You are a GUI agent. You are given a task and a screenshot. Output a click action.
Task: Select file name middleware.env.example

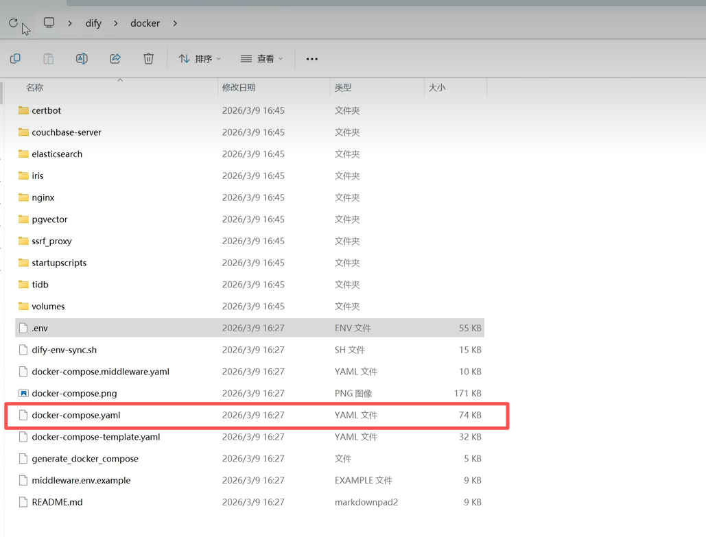pyautogui.click(x=81, y=480)
